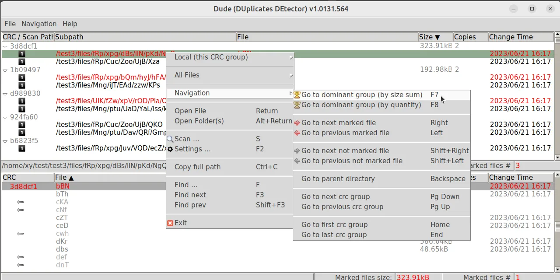The height and width of the screenshot is (280, 560).
Task: Click gray arrow for next not marked file
Action: tap(297, 150)
